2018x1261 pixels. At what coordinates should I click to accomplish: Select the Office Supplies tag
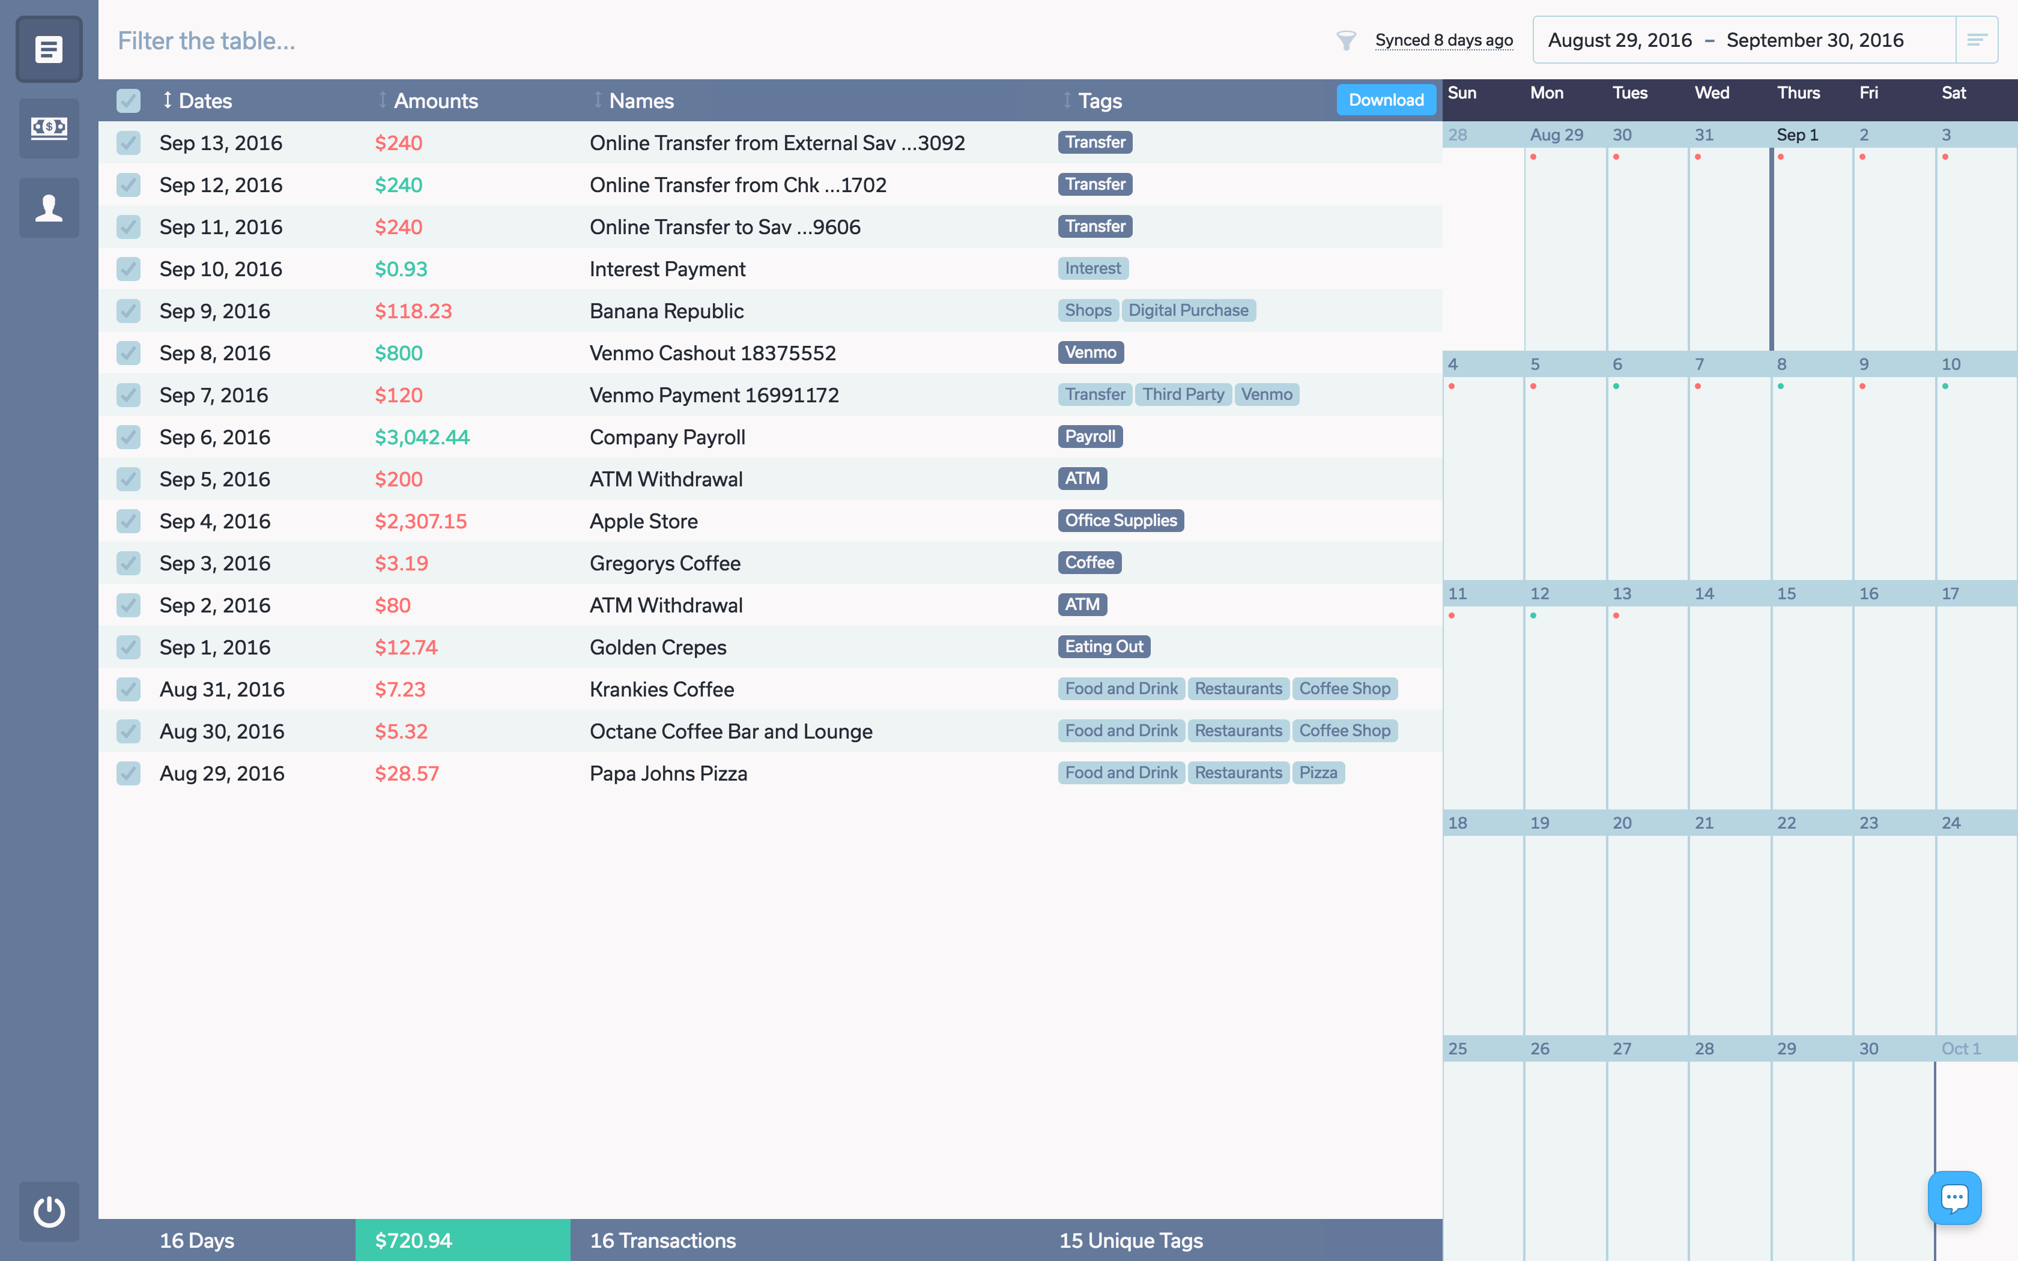point(1120,521)
